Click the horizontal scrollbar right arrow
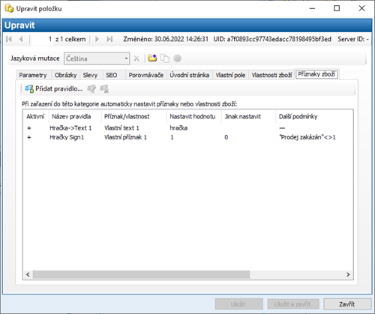 (348, 274)
